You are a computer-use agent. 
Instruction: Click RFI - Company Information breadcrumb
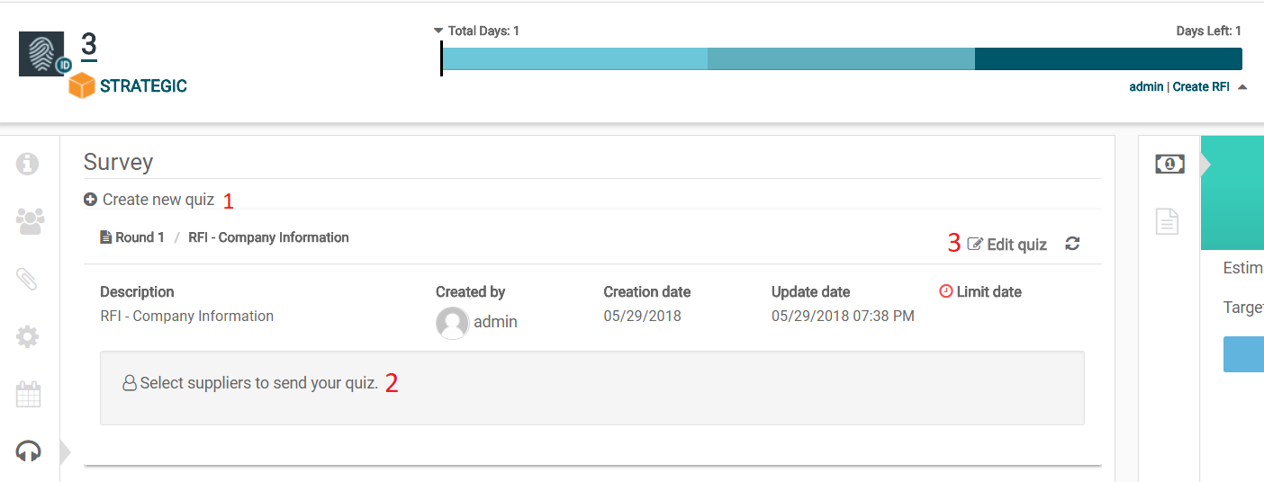(x=268, y=237)
